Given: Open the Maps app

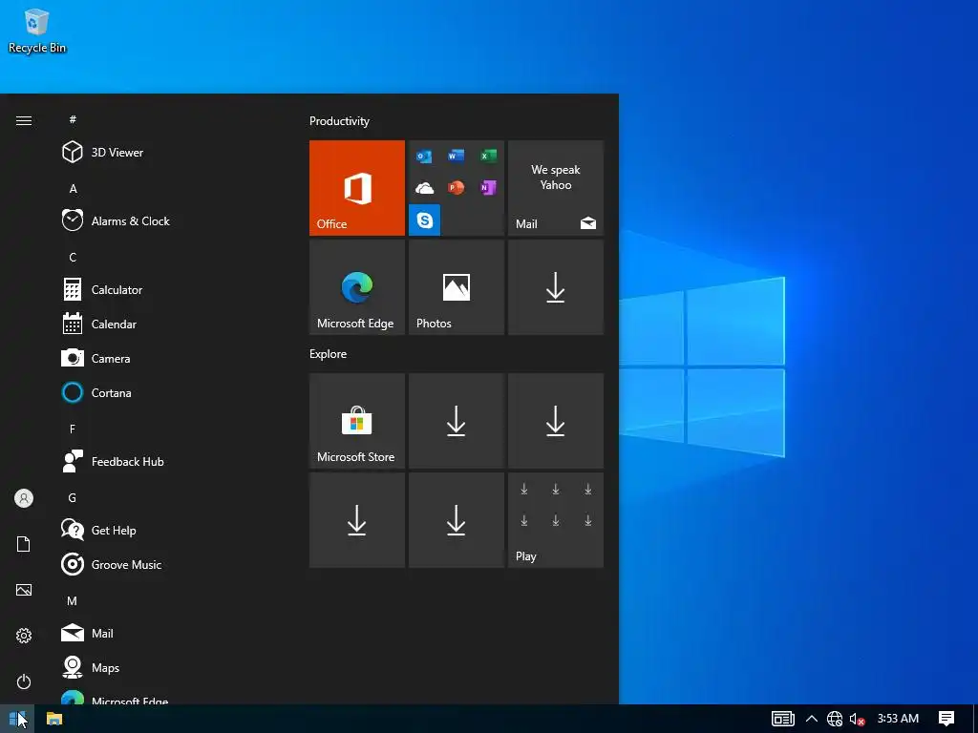Looking at the screenshot, I should (x=168, y=667).
